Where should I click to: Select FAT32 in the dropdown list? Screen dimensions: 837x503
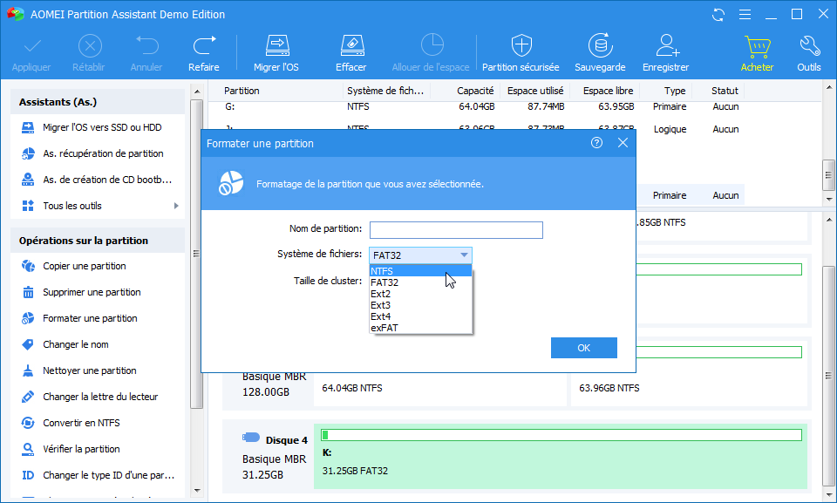[420, 282]
